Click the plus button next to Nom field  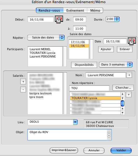point(129,75)
